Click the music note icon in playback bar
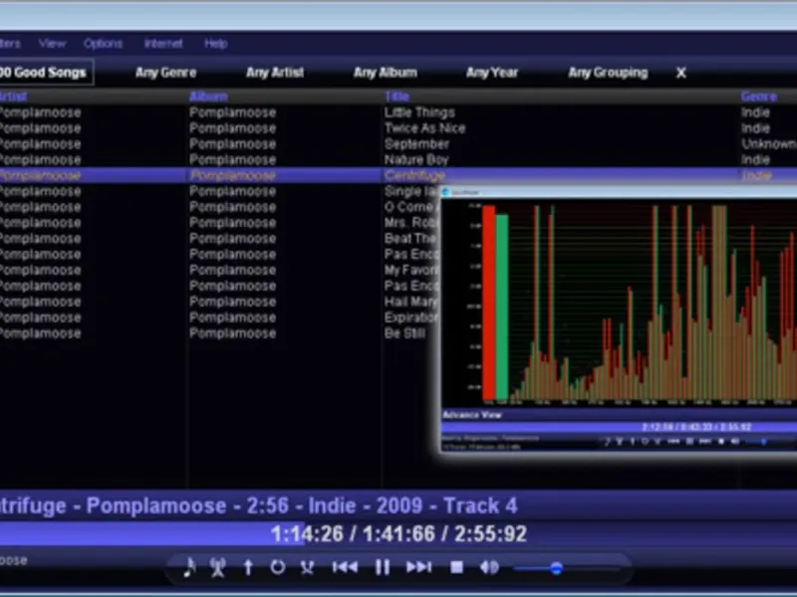The image size is (797, 597). tap(189, 567)
